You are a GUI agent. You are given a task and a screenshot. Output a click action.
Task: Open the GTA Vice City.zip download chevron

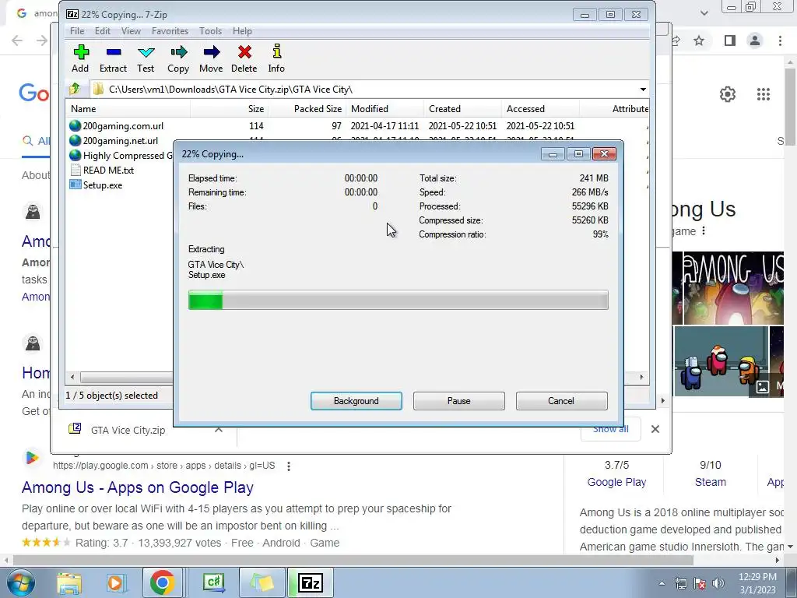219,430
